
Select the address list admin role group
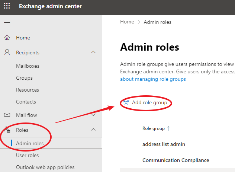pyautogui.click(x=164, y=144)
